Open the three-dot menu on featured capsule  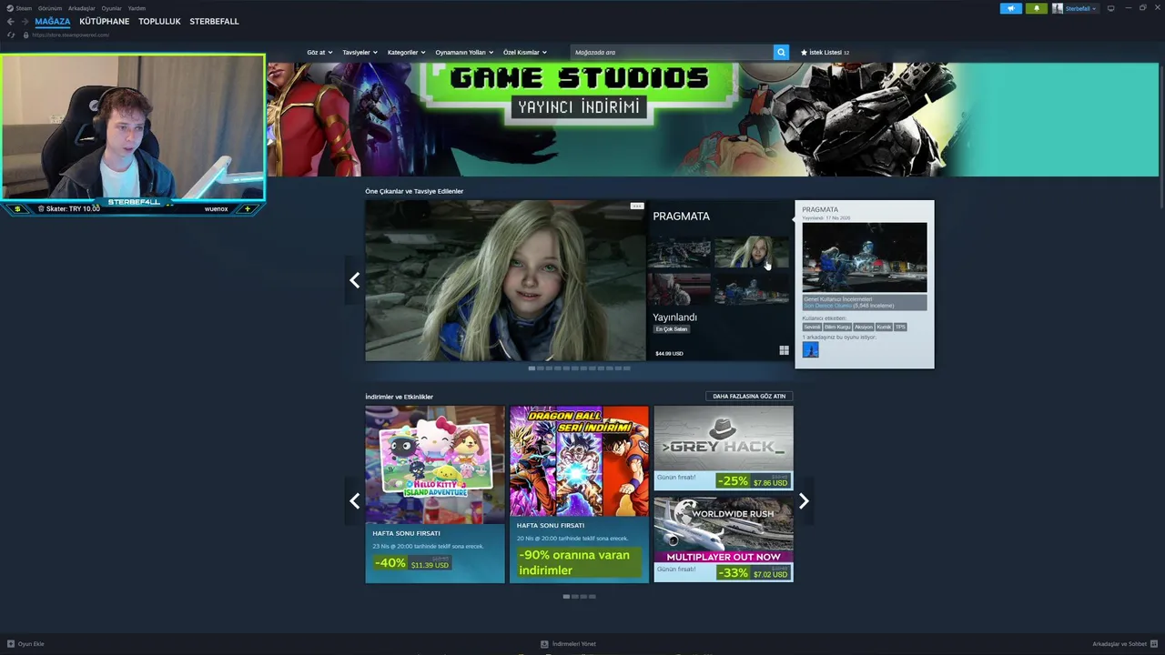click(x=637, y=206)
